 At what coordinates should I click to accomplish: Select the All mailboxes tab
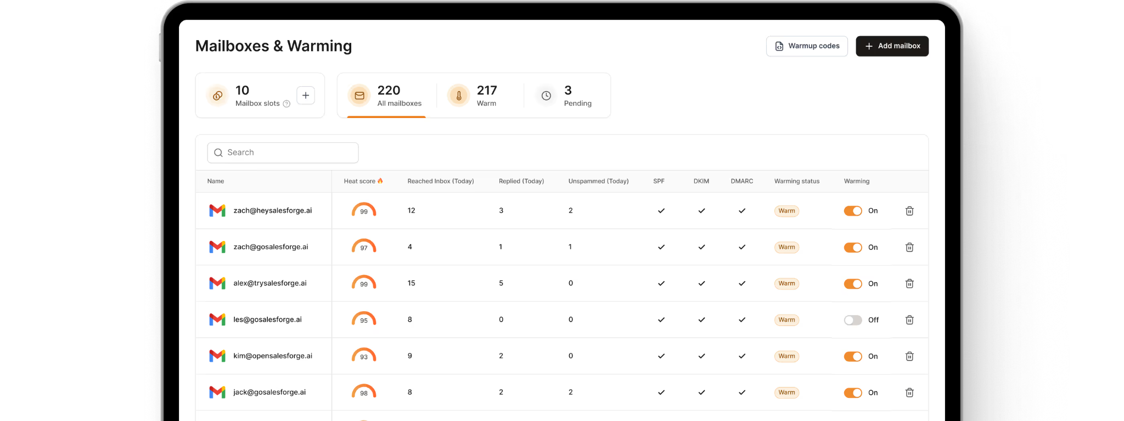(x=386, y=96)
